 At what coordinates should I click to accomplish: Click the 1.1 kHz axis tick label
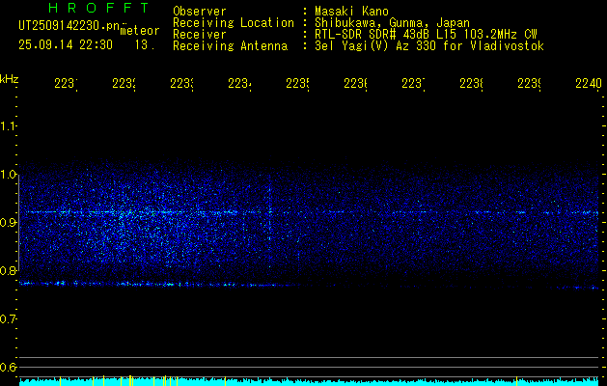point(8,125)
